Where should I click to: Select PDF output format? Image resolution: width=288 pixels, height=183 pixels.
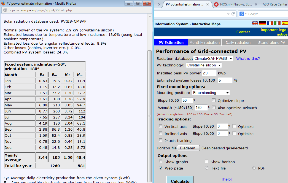[254, 168]
